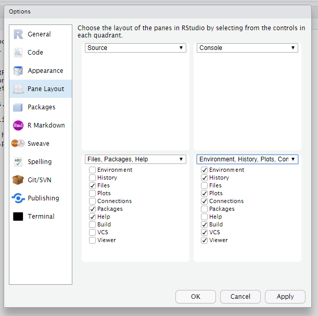Open Spelling settings label
This screenshot has width=318, height=316.
[x=40, y=162]
